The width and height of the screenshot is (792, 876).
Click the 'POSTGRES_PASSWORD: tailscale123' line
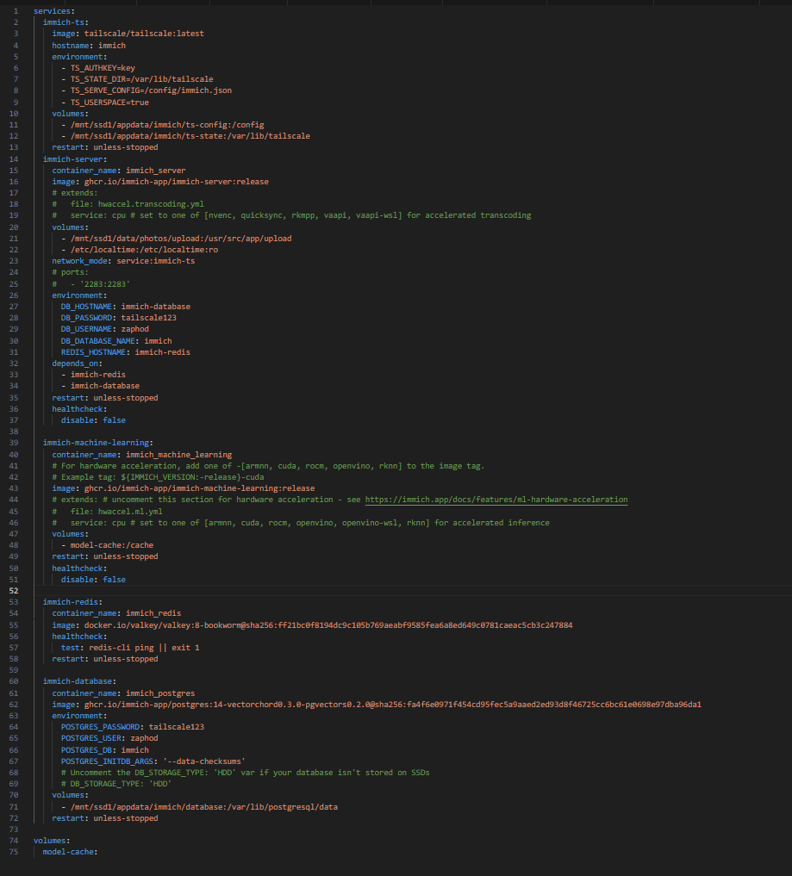coord(133,727)
